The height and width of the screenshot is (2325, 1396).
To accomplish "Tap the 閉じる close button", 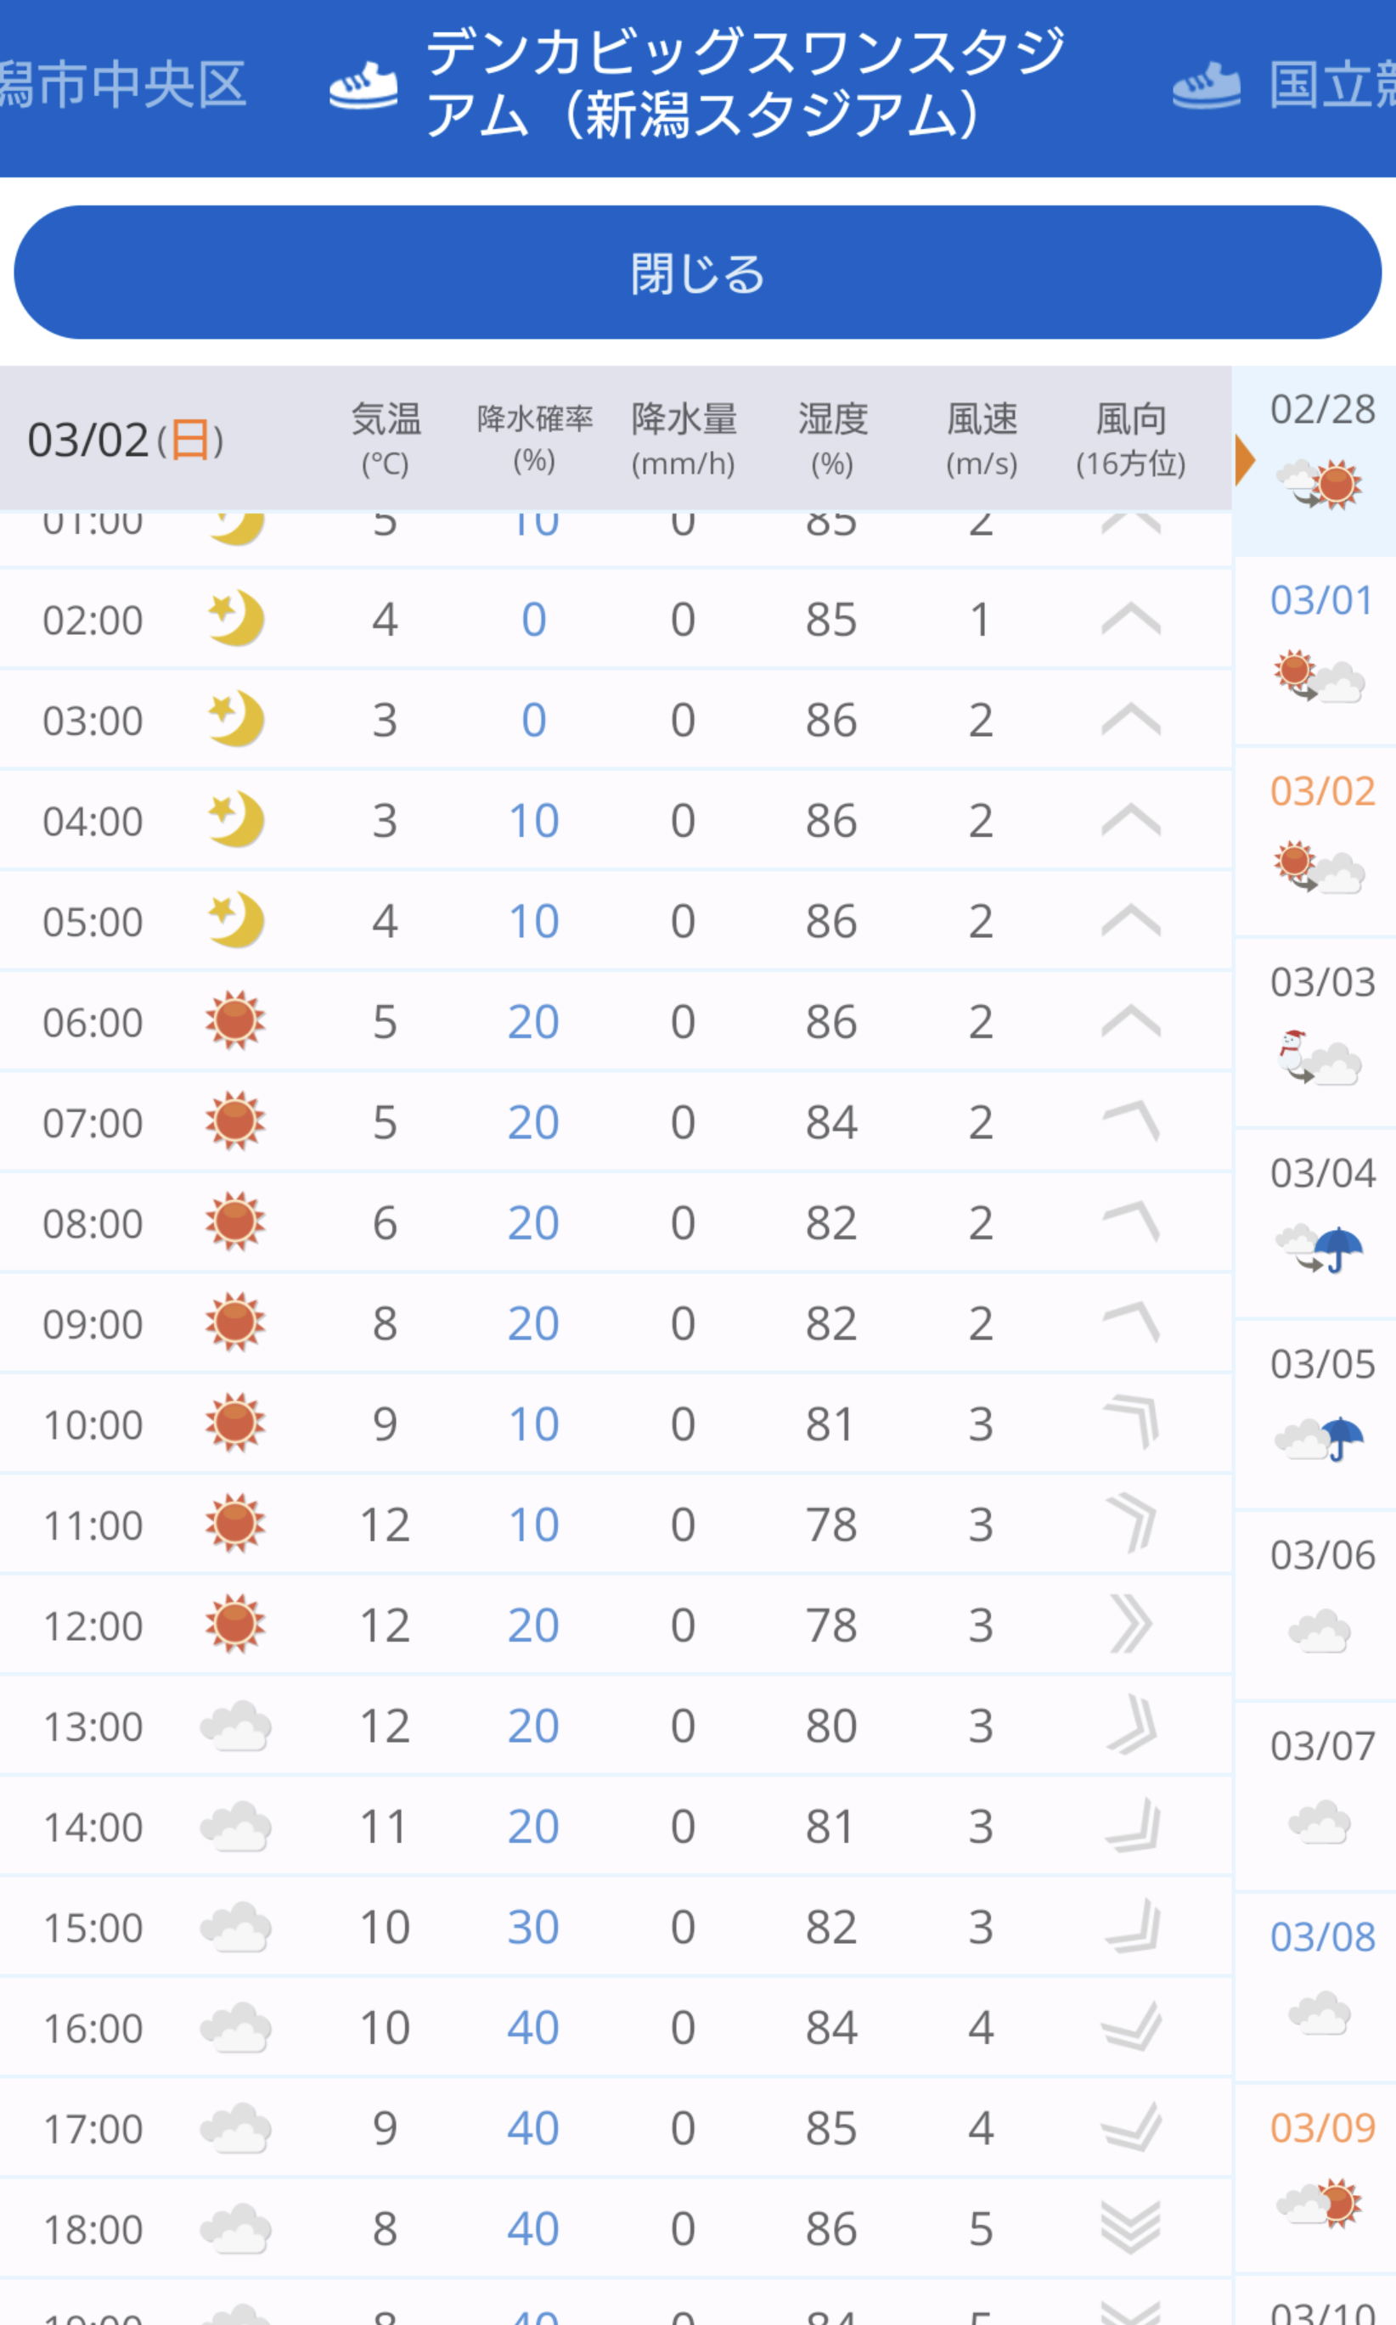I will coord(697,272).
